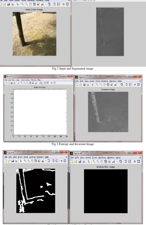The height and width of the screenshot is (225, 146).
Task: Open View menu in Figure 6
Action: 87,81
